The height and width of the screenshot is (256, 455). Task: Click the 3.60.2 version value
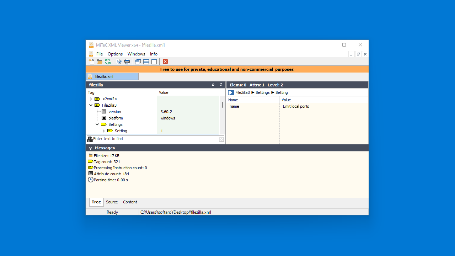click(x=166, y=112)
